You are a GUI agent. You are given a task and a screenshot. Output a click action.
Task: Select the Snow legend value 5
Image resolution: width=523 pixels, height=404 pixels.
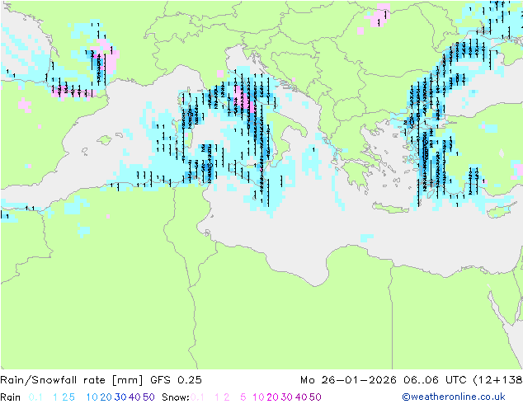click(243, 397)
